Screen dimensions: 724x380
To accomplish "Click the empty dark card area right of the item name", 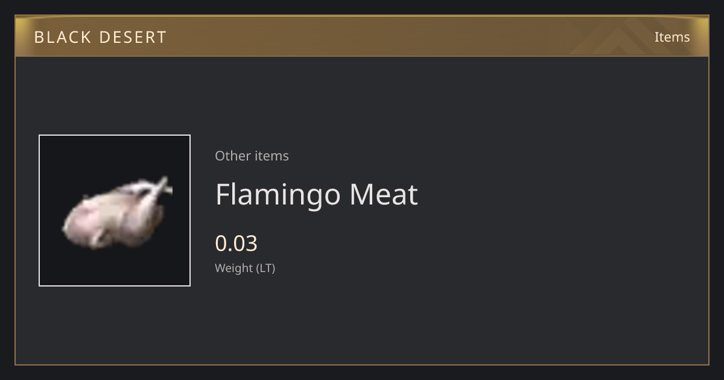I will (561, 195).
